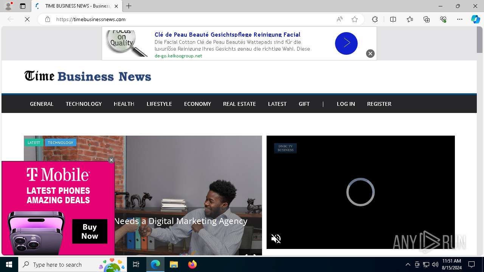Click the TECHNOLOGY category tag on article
Viewport: 484px width, 272px height.
60,142
